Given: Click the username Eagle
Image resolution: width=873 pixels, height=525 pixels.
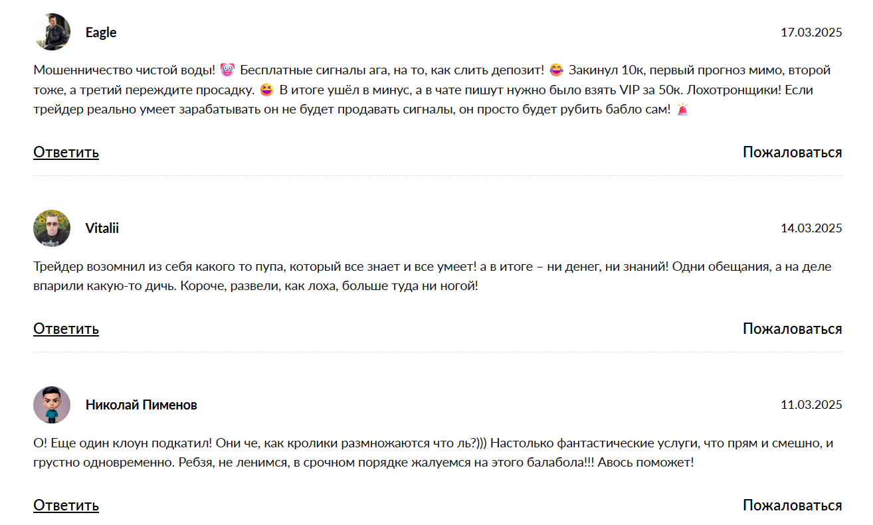Looking at the screenshot, I should (x=101, y=33).
